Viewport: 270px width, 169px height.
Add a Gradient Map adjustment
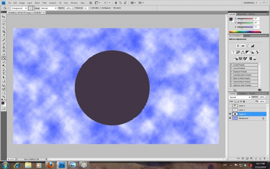click(250, 59)
